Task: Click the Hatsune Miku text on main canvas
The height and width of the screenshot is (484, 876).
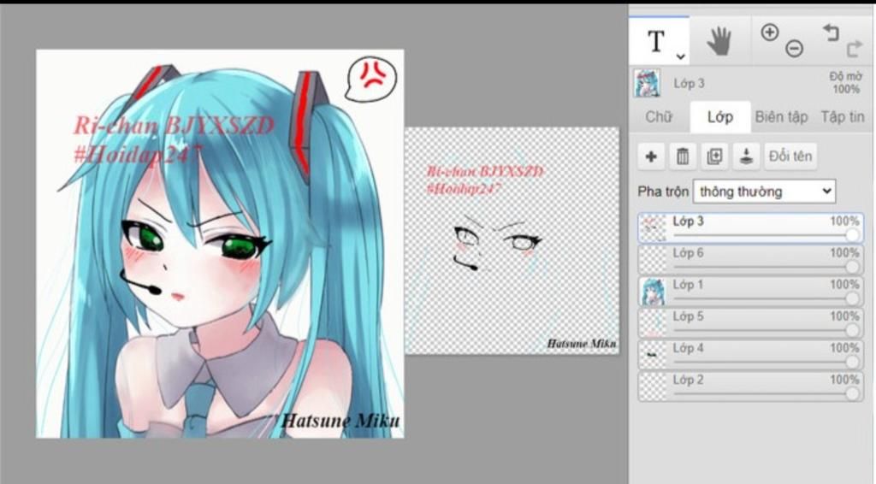Action: (x=340, y=420)
